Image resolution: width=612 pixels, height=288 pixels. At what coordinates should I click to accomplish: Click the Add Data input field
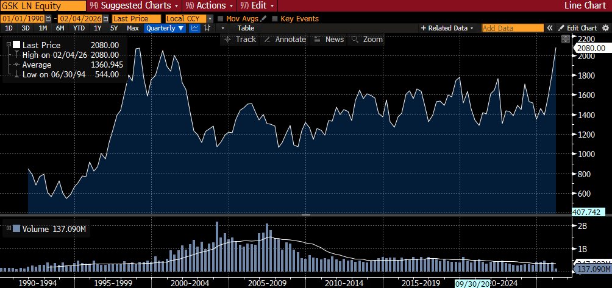tap(513, 28)
